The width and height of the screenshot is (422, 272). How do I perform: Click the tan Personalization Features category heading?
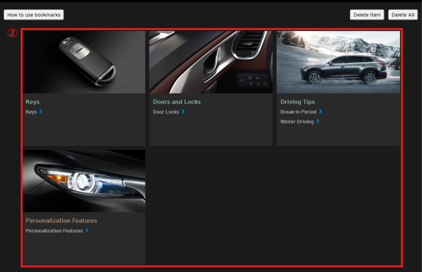click(x=61, y=221)
